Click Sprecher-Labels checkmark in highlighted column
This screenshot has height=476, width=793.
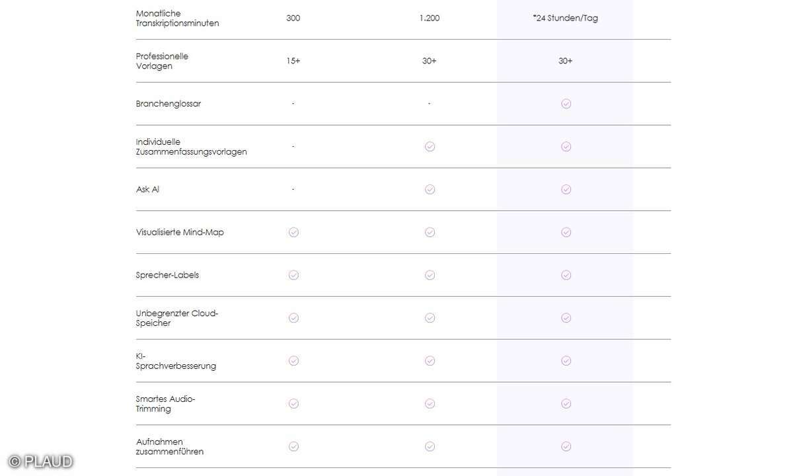click(566, 275)
